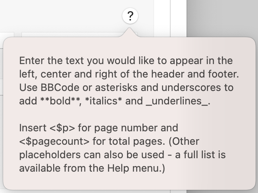
Task: Dismiss the popover by clicking the gray background
Action: (222, 18)
